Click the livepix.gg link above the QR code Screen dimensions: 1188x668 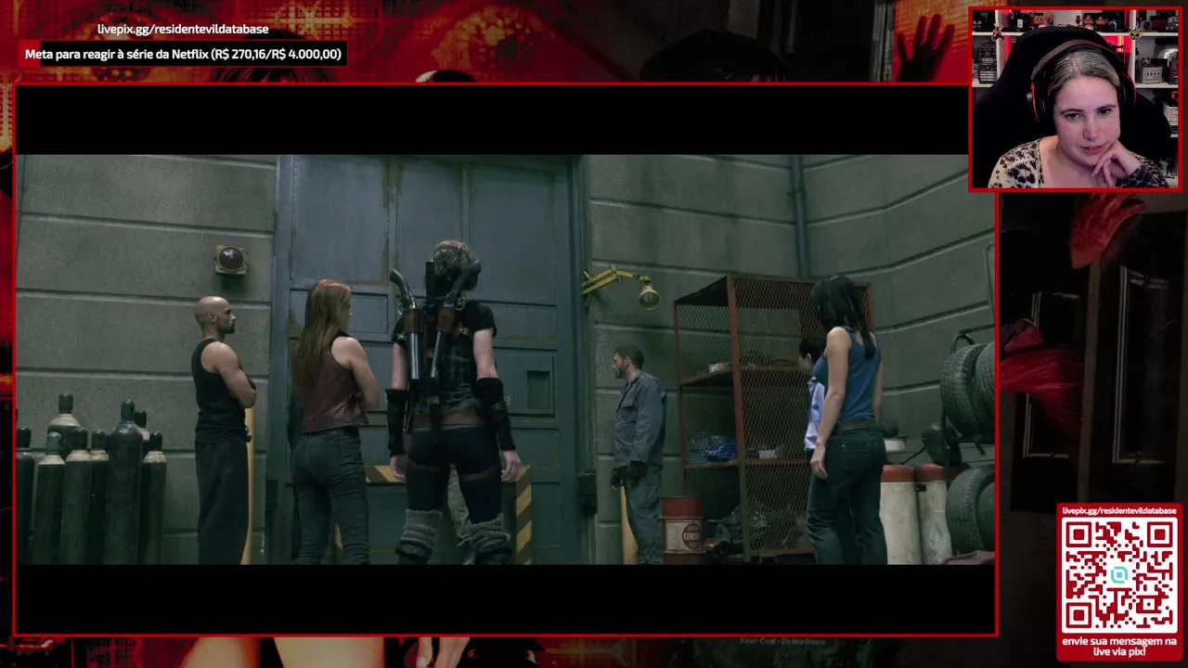pos(1119,510)
